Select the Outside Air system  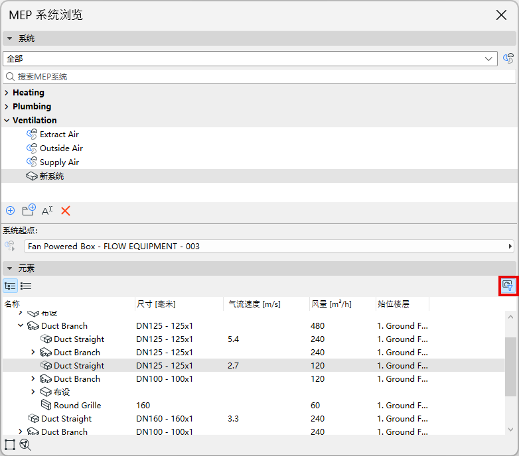point(61,148)
